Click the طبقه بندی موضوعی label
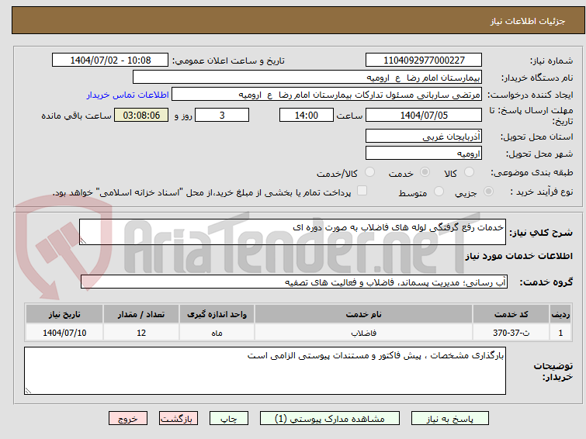586x439 pixels. tap(532, 172)
